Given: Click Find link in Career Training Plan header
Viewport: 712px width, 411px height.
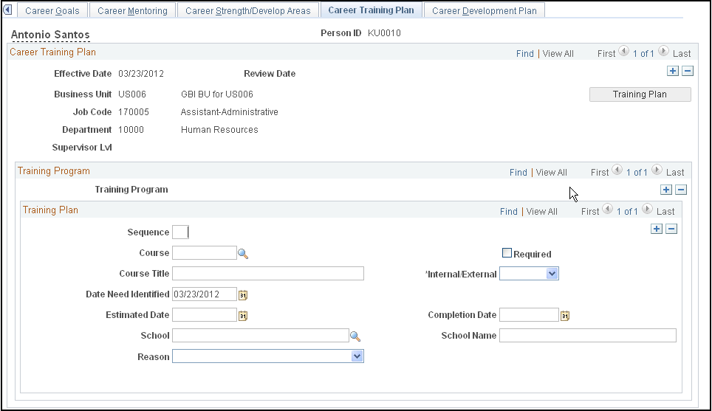Looking at the screenshot, I should pyautogui.click(x=525, y=54).
